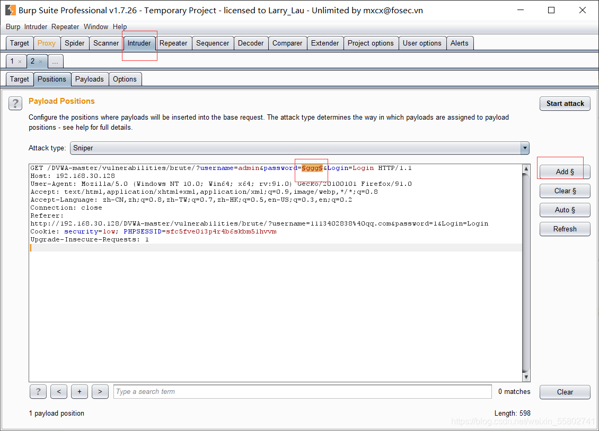Viewport: 599px width, 431px height.
Task: Click the Connection: close header line
Action: tap(66, 208)
